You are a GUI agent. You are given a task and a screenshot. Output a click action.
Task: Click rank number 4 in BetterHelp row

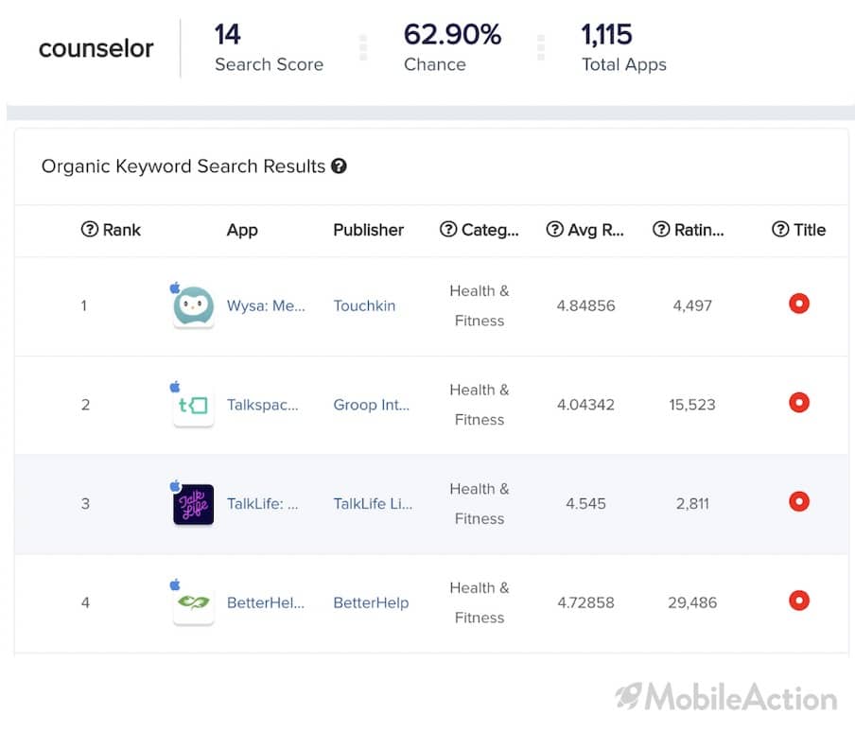(85, 603)
